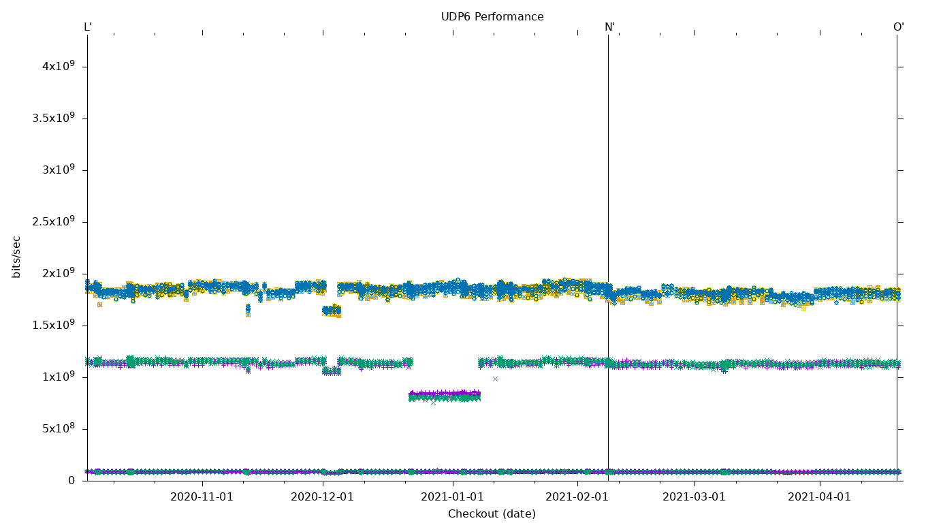
Task: Click the 'Checkout (date)' x-axis title
Action: pyautogui.click(x=492, y=514)
